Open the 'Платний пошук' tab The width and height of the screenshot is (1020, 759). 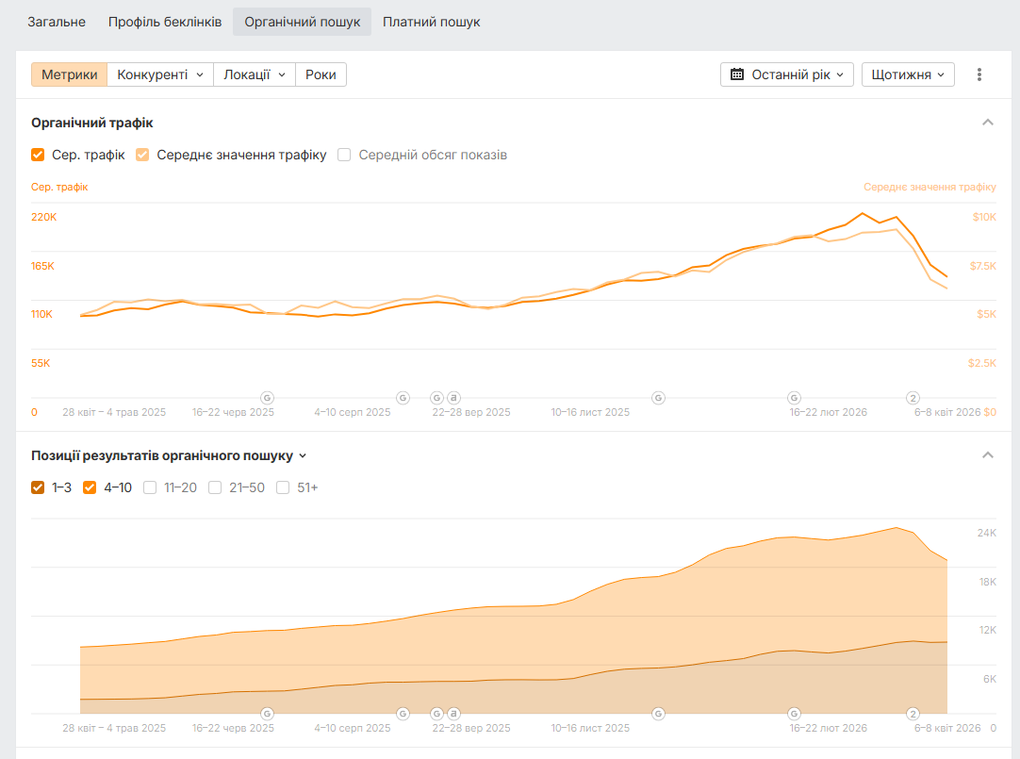pos(431,22)
